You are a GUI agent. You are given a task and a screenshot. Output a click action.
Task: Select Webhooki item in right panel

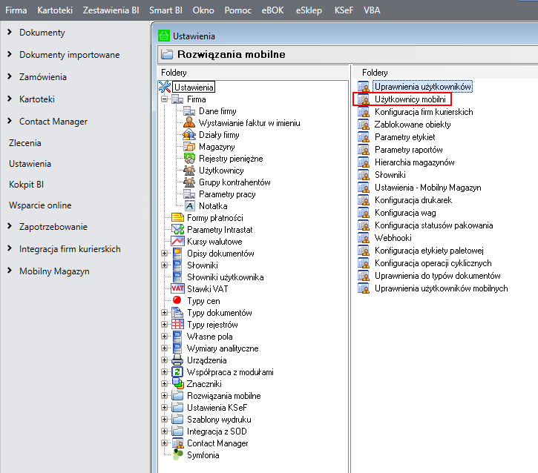[x=394, y=238]
